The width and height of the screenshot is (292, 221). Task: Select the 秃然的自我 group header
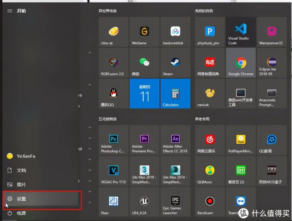(x=204, y=11)
